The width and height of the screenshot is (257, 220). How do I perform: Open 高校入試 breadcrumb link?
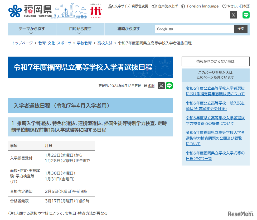point(105,43)
